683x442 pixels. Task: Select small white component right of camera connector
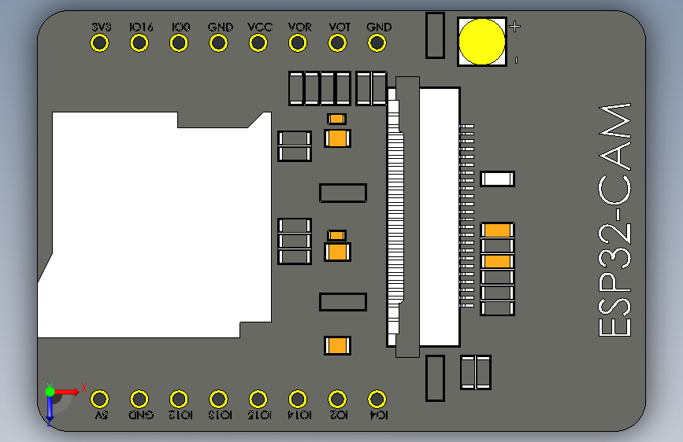[497, 179]
